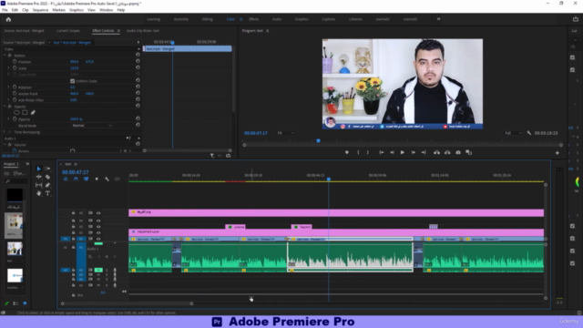The image size is (583, 328).
Task: Expand the Scale property
Action: (8, 68)
